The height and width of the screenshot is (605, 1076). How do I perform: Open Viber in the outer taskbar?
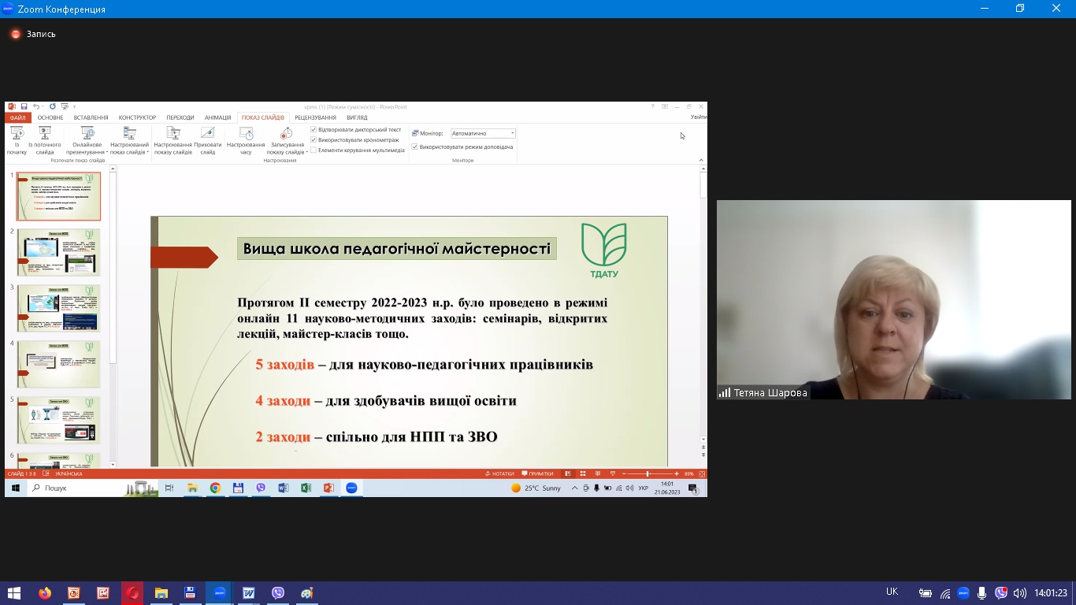pyautogui.click(x=277, y=593)
